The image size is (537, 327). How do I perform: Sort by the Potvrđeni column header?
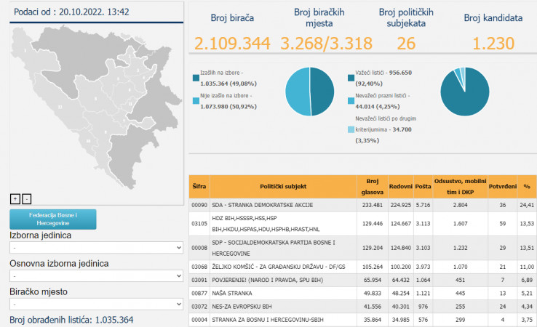point(502,187)
